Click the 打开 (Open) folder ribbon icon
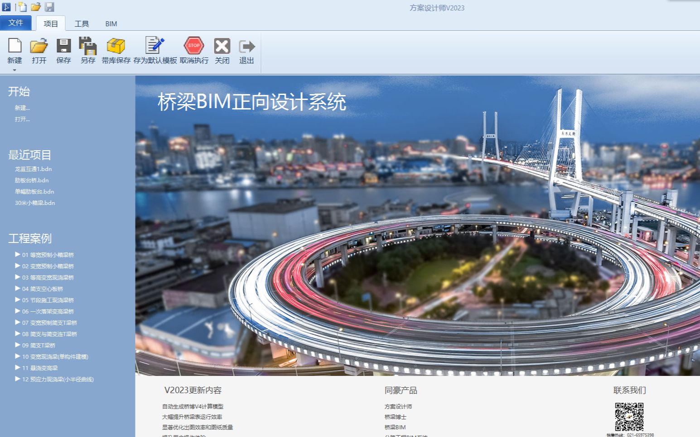Screen dimensions: 700x437 click(x=39, y=46)
